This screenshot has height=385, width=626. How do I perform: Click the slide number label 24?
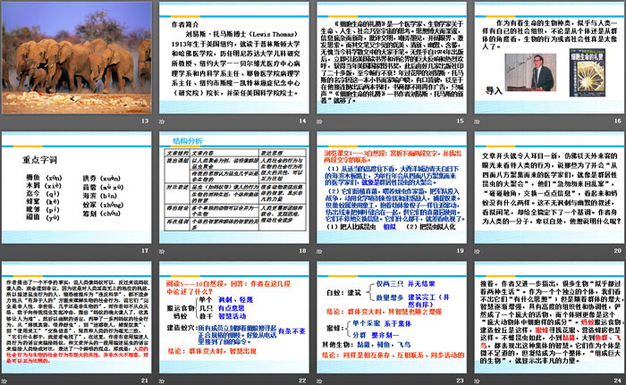pyautogui.click(x=618, y=381)
